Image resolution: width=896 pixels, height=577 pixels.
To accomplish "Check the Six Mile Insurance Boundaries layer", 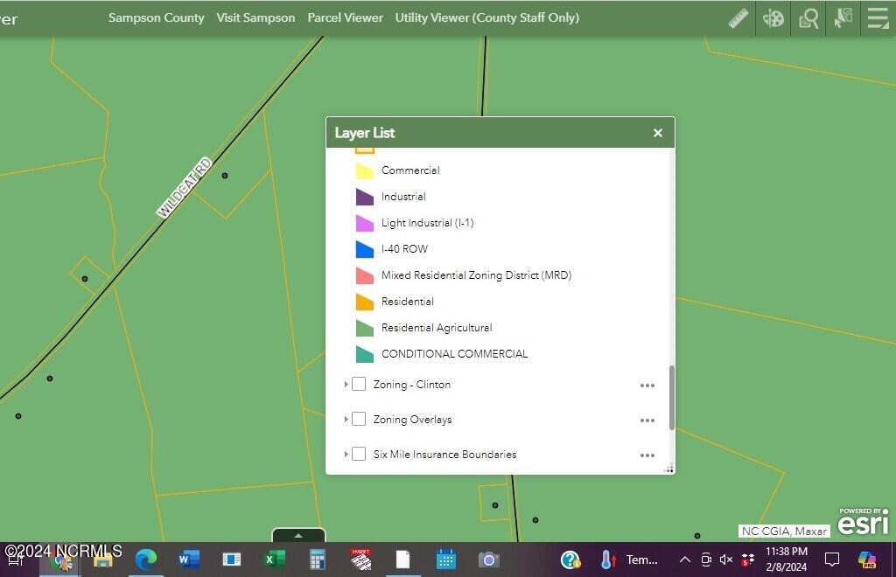I will coord(359,455).
